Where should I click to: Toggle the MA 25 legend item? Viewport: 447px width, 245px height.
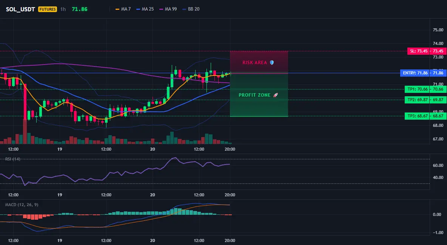tap(145, 9)
